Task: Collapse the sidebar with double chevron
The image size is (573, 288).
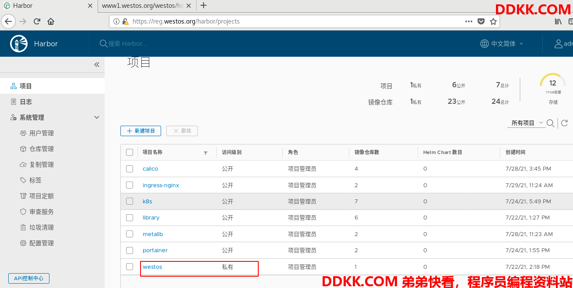Action: pos(97,65)
